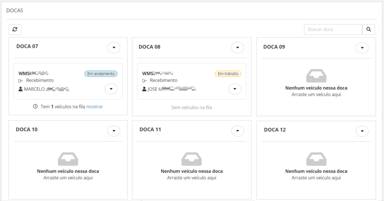Click the empty inbox icon in DOCA 11
The height and width of the screenshot is (201, 384).
click(x=192, y=159)
